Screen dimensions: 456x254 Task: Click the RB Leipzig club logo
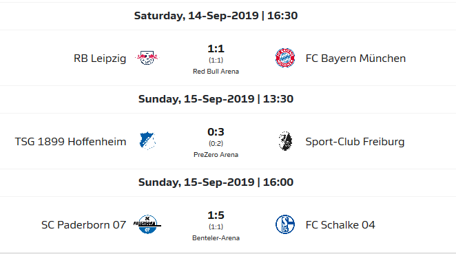tap(147, 58)
